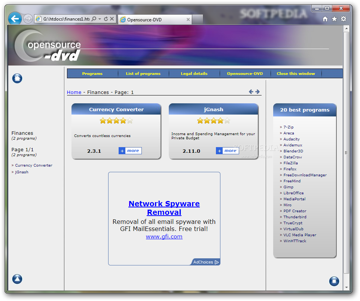Open Avidemux in best programs list
This screenshot has width=360, height=301.
293,145
